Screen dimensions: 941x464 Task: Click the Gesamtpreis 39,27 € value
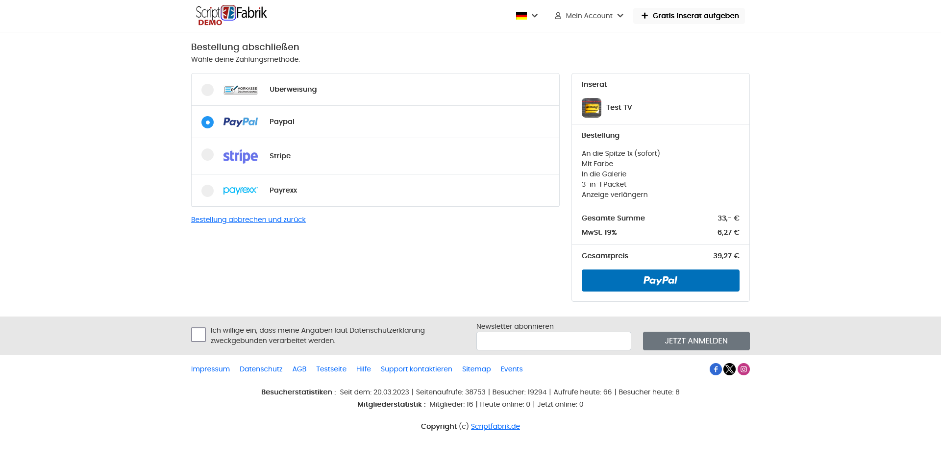(726, 256)
